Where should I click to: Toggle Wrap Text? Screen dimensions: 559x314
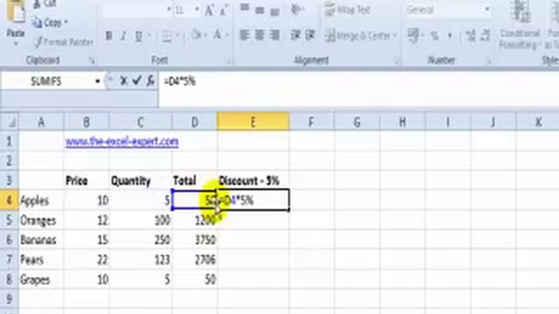[x=348, y=10]
